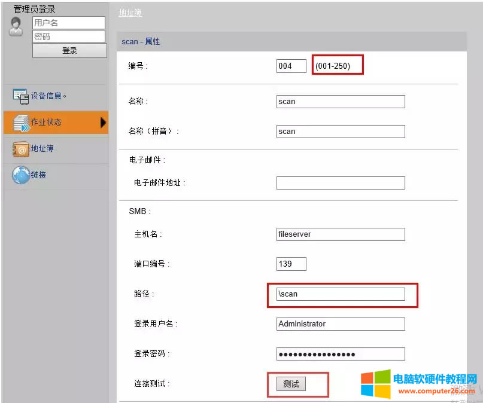This screenshot has height=403, width=483.
Task: Focus the 密码 password login field
Action: pyautogui.click(x=68, y=36)
